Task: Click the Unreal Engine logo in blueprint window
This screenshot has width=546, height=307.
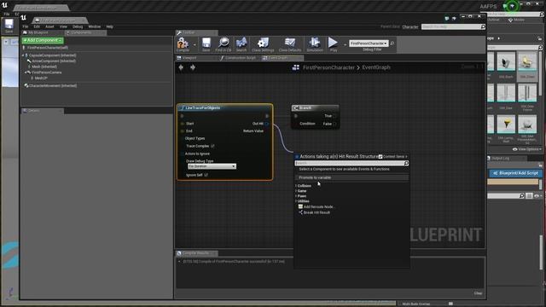Action: point(24,17)
